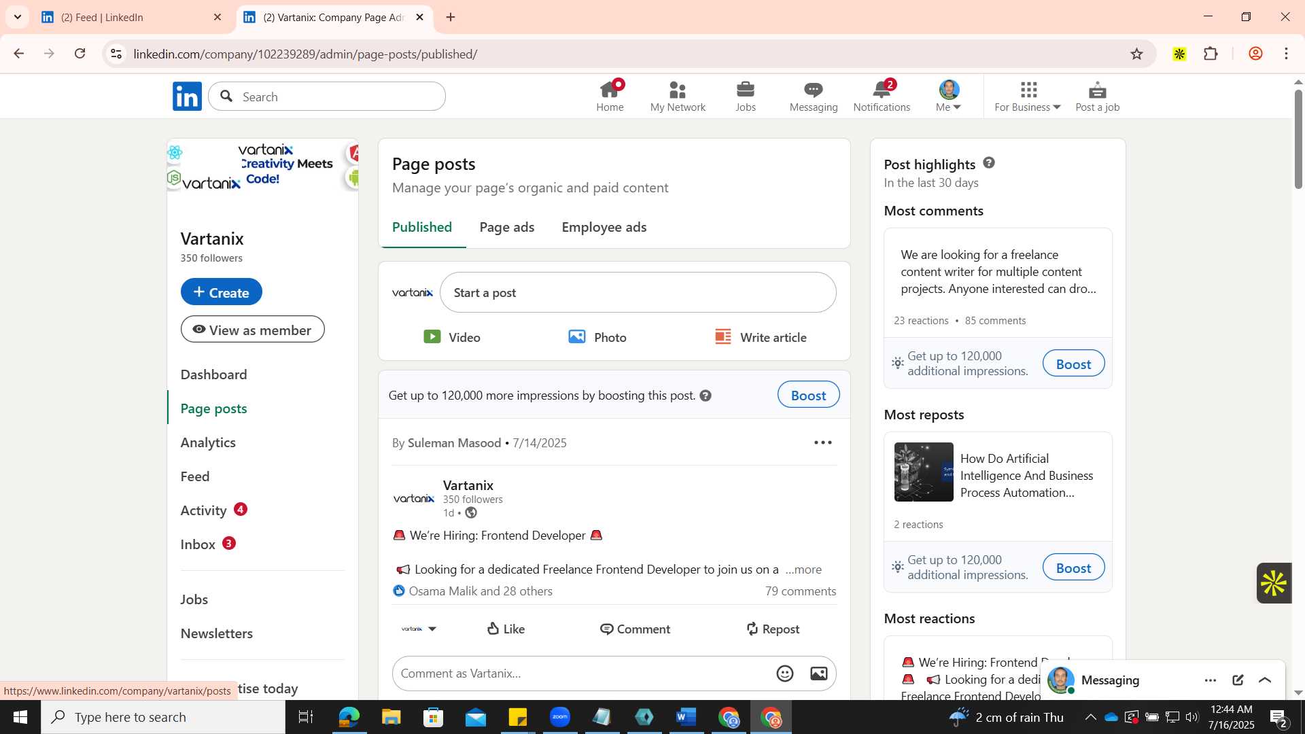Open Activity in sidebar

pyautogui.click(x=204, y=510)
